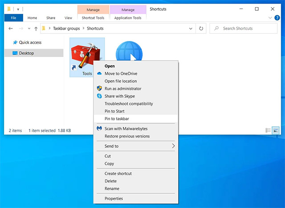Image resolution: width=285 pixels, height=208 pixels.
Task: Open the Help question mark icon
Action: [278, 18]
